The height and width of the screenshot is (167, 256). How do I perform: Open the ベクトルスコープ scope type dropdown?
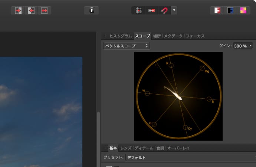click(x=127, y=46)
